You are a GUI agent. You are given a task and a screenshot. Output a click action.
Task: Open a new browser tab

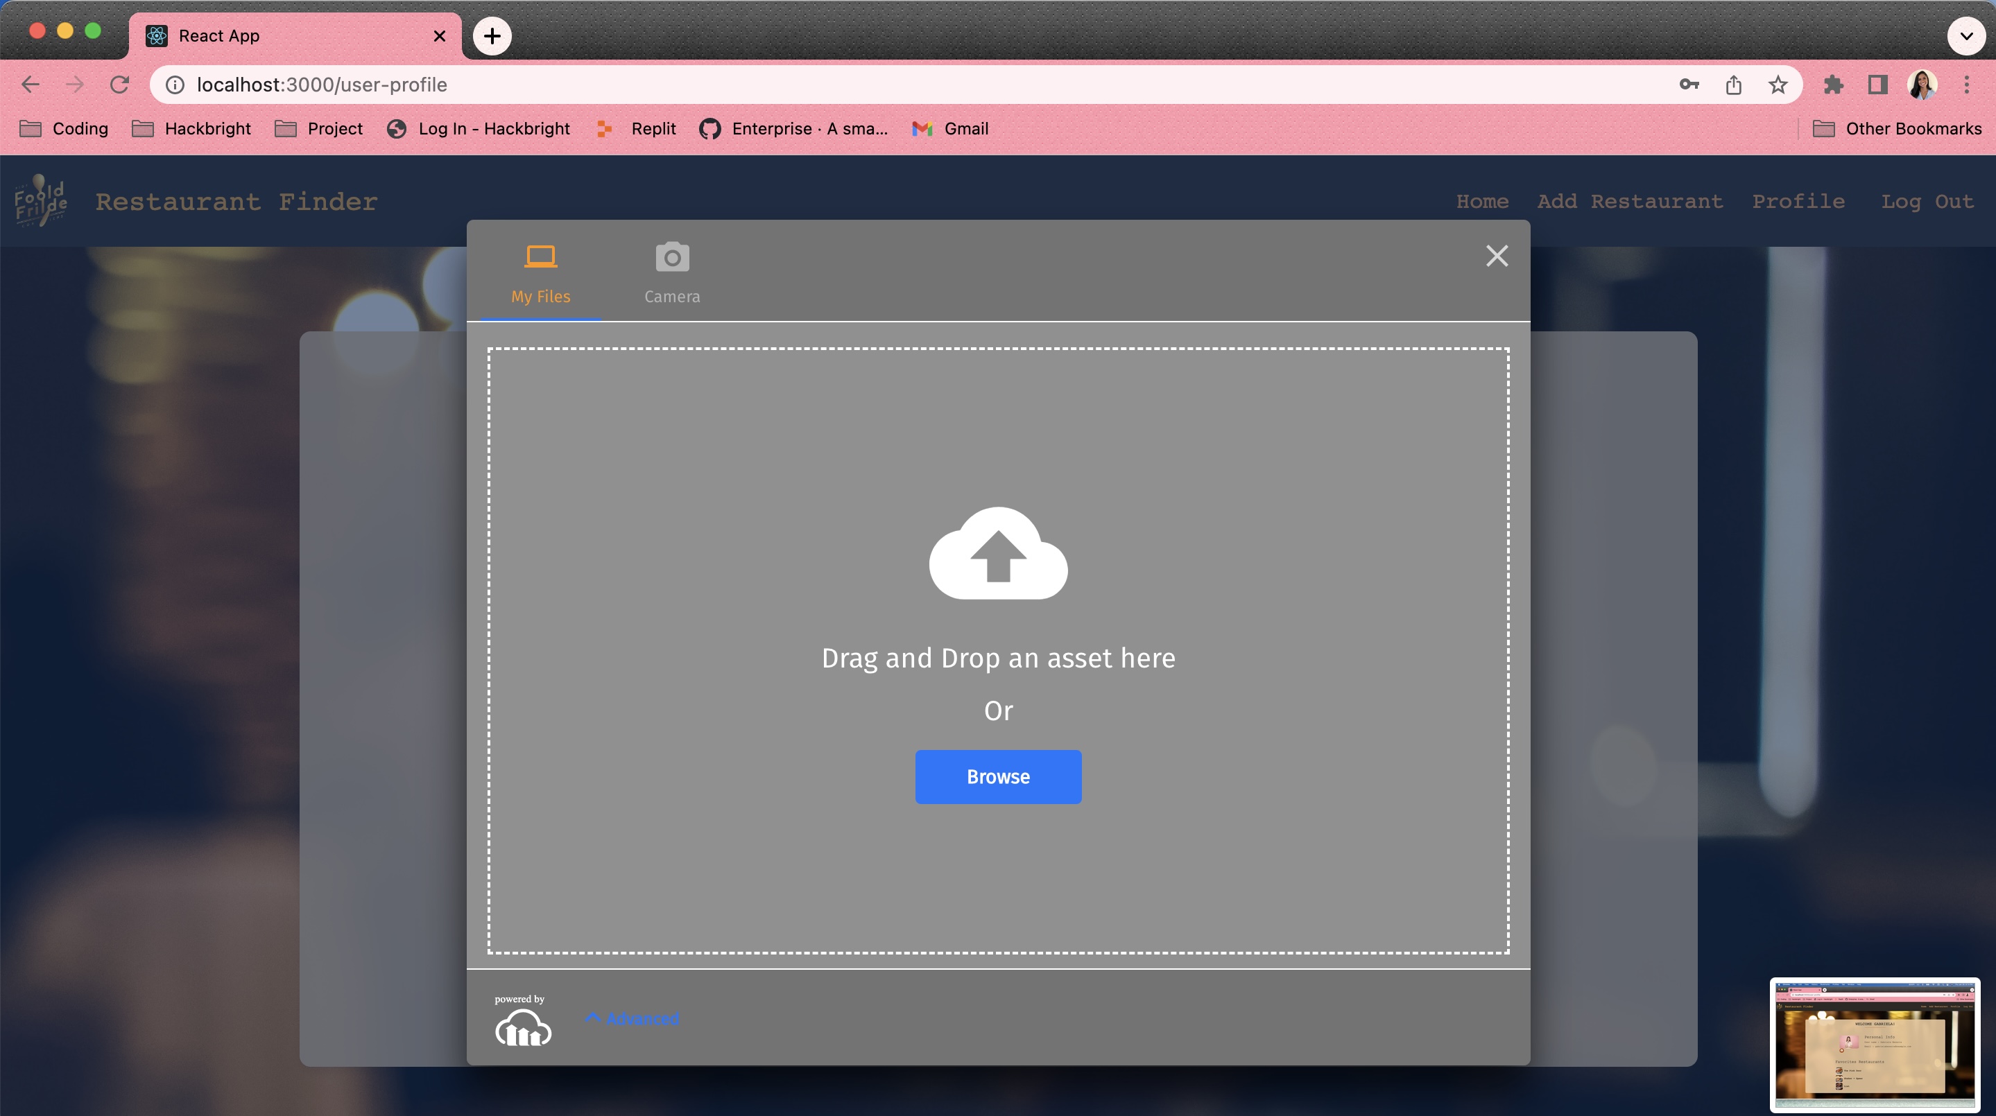492,35
